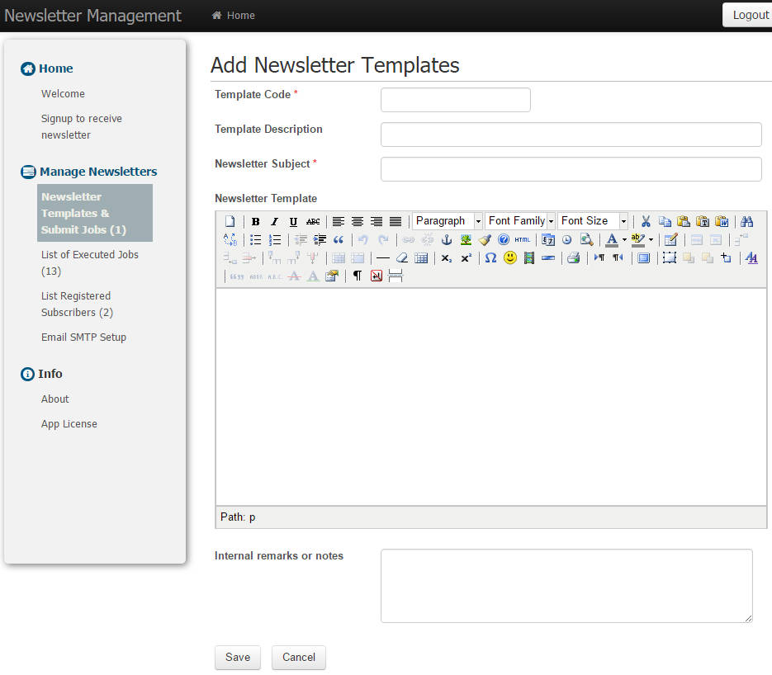Open Find with binoculars icon

coord(747,221)
